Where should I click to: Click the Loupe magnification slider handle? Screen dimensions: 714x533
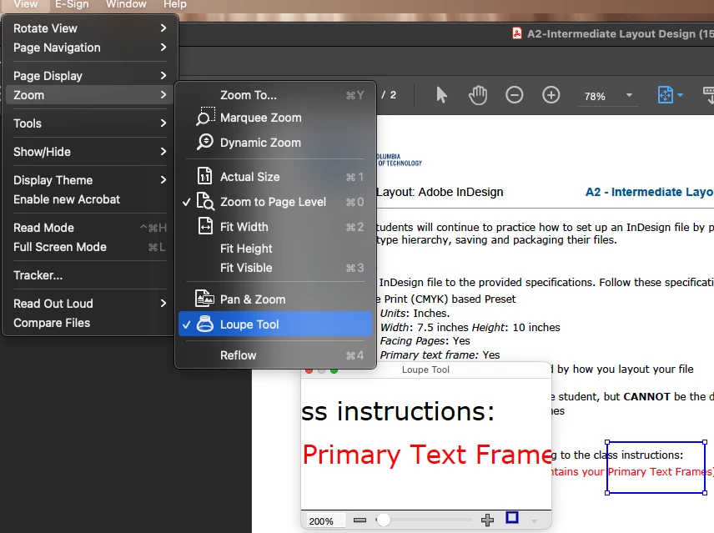(x=384, y=520)
